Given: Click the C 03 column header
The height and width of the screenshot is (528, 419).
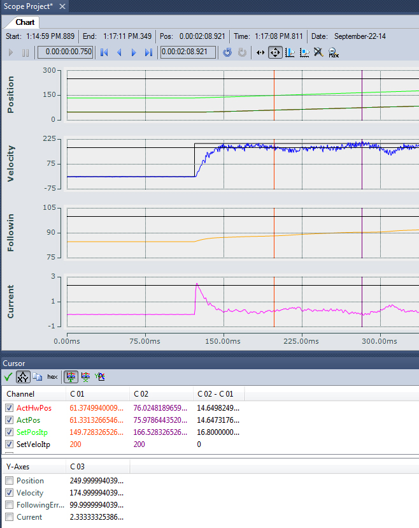Looking at the screenshot, I should click(97, 467).
